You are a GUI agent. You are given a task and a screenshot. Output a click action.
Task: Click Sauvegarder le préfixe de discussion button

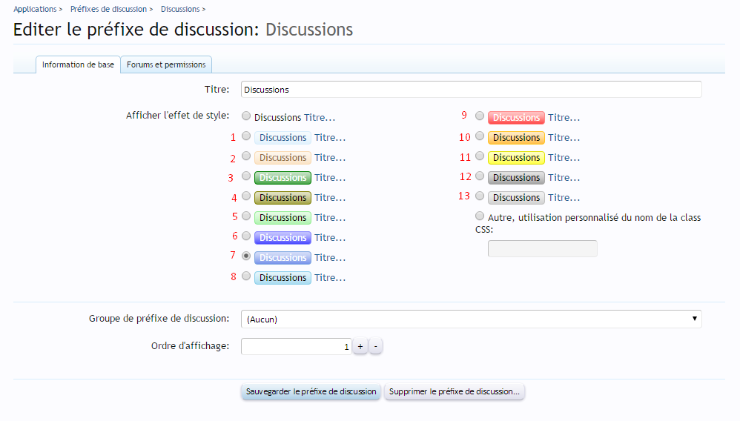(x=311, y=391)
